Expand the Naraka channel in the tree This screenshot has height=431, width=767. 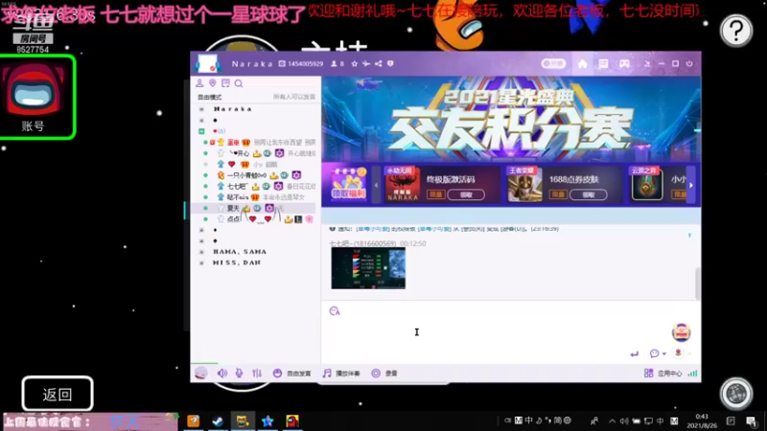tap(201, 109)
